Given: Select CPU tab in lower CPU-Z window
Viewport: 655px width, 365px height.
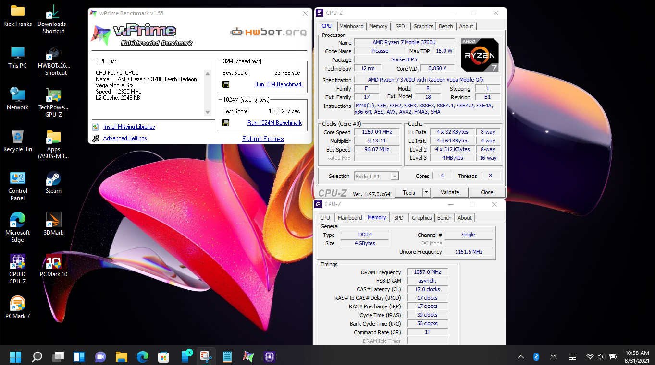Looking at the screenshot, I should (x=325, y=218).
